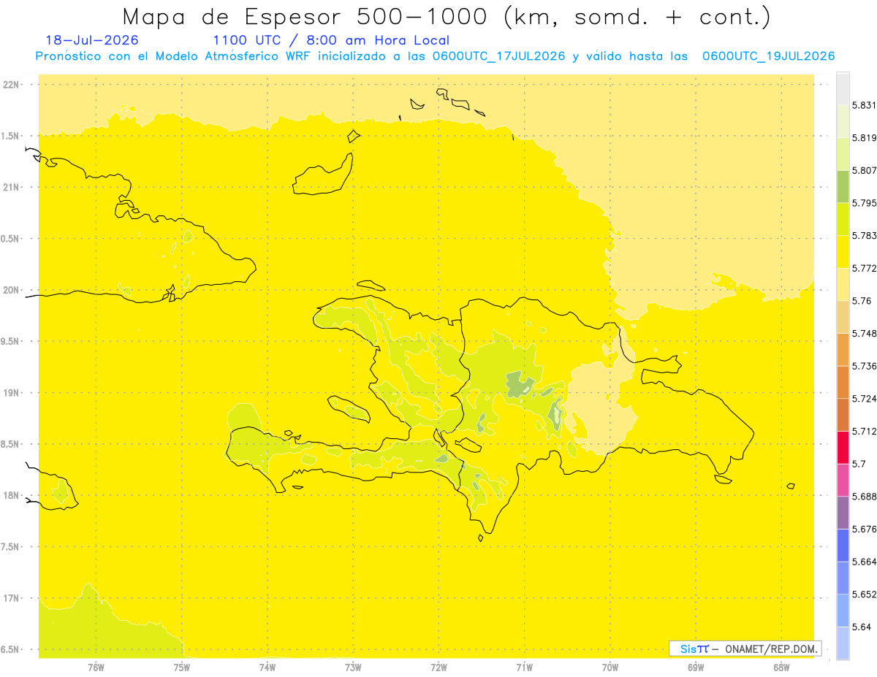Click the legend value '5.652'
877x677 pixels.
coord(865,594)
